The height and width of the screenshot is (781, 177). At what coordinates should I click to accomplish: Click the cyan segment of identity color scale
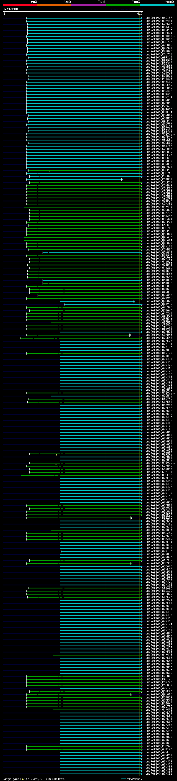click(x=157, y=5)
